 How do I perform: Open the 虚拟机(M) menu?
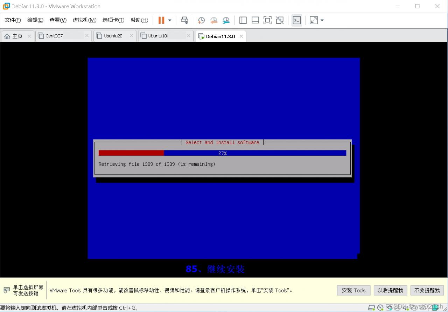click(84, 20)
